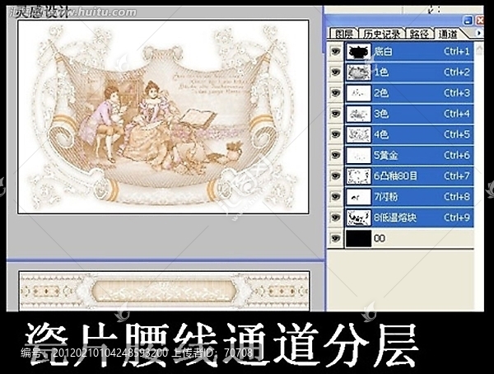Click the black 00 channel thumbnail
This screenshot has height=374, width=494.
pos(358,238)
